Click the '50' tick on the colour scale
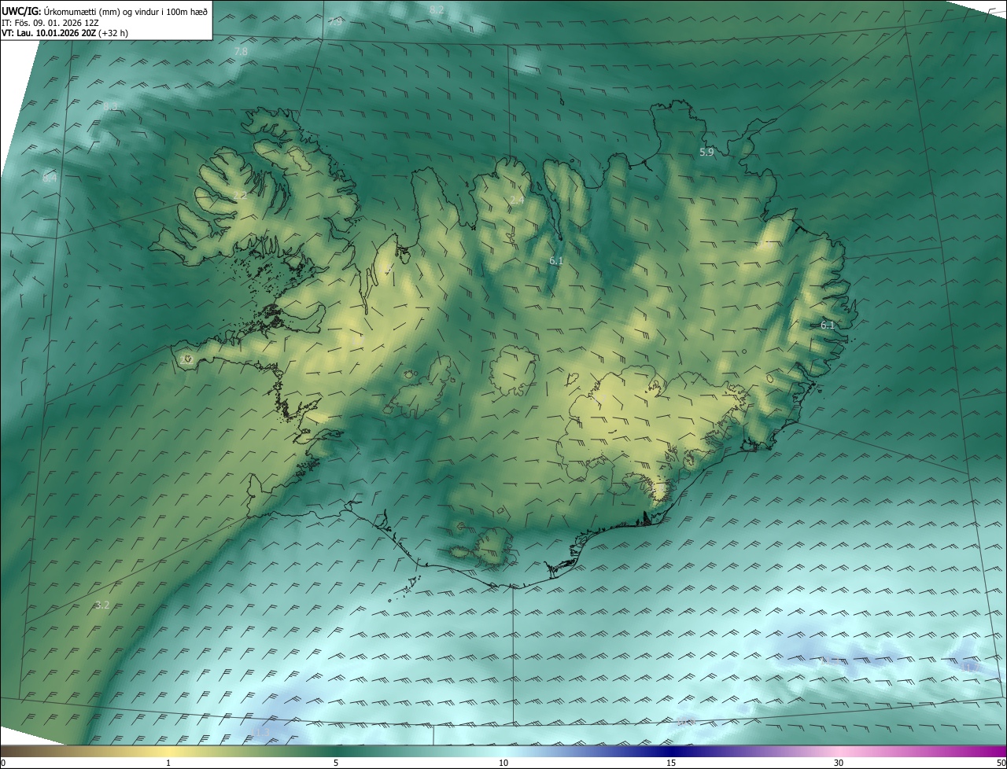Screen dimensions: 1007x769 click(x=1001, y=763)
